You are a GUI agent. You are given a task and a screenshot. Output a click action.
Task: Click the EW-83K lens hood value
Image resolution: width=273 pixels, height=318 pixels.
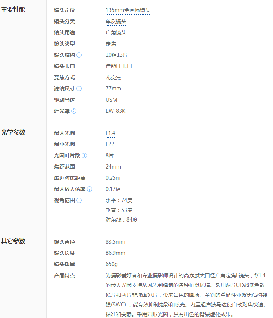(x=115, y=111)
